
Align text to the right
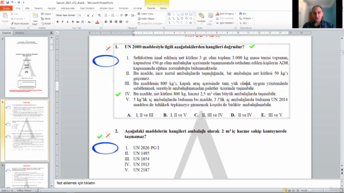[116, 22]
